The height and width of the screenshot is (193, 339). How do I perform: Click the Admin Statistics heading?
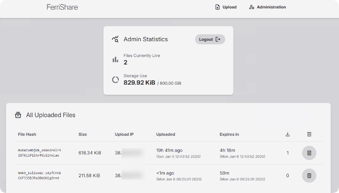click(146, 39)
